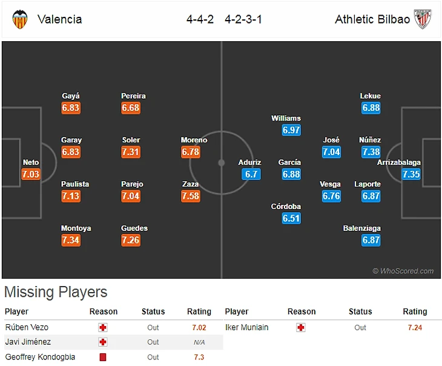
Task: Click the Athletic Bilbao team name
Action: tap(372, 19)
